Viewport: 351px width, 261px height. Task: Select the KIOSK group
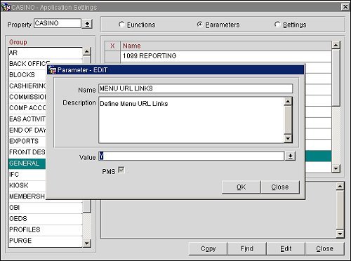point(27,185)
